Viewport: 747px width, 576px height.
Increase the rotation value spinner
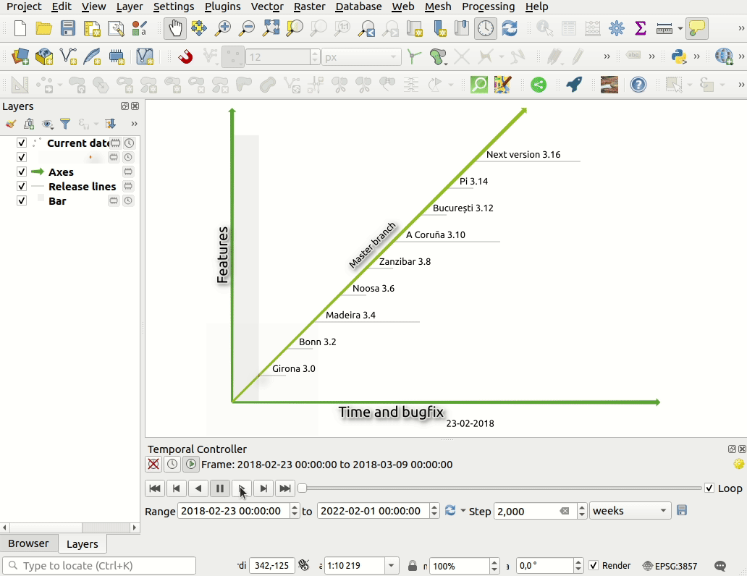click(x=578, y=562)
